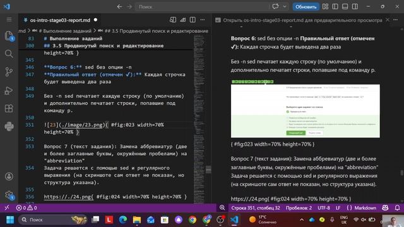Open Microsoft Store from taskbar
The height and width of the screenshot is (227, 404).
(x=165, y=220)
